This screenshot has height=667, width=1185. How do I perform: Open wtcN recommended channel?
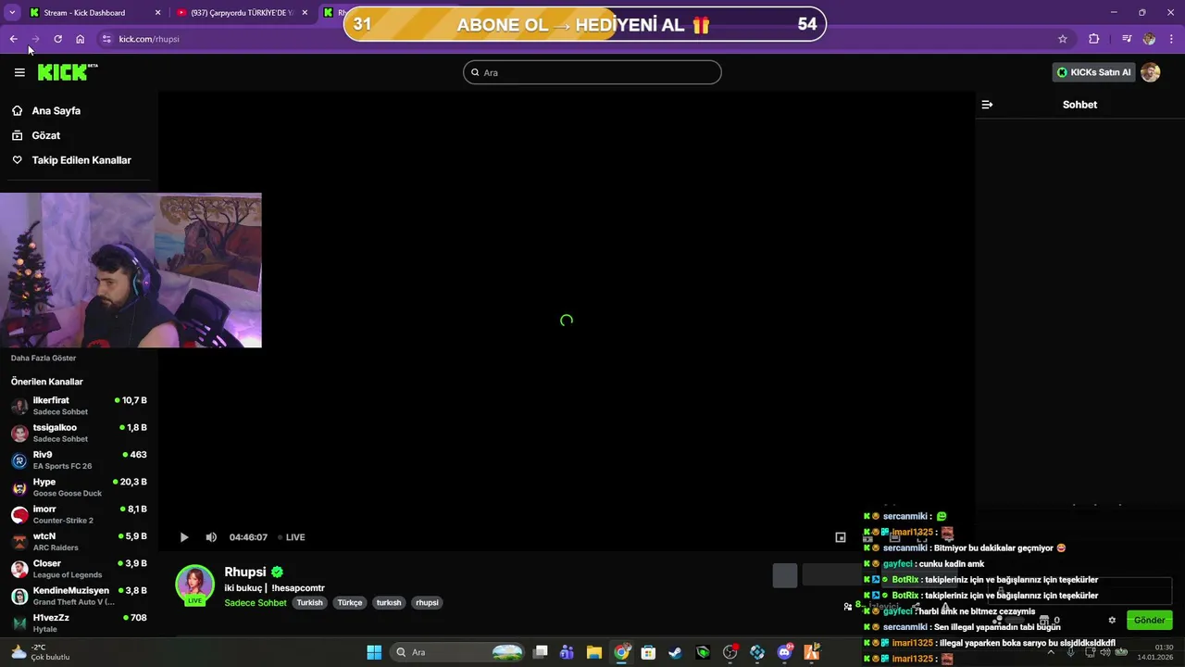tap(79, 542)
